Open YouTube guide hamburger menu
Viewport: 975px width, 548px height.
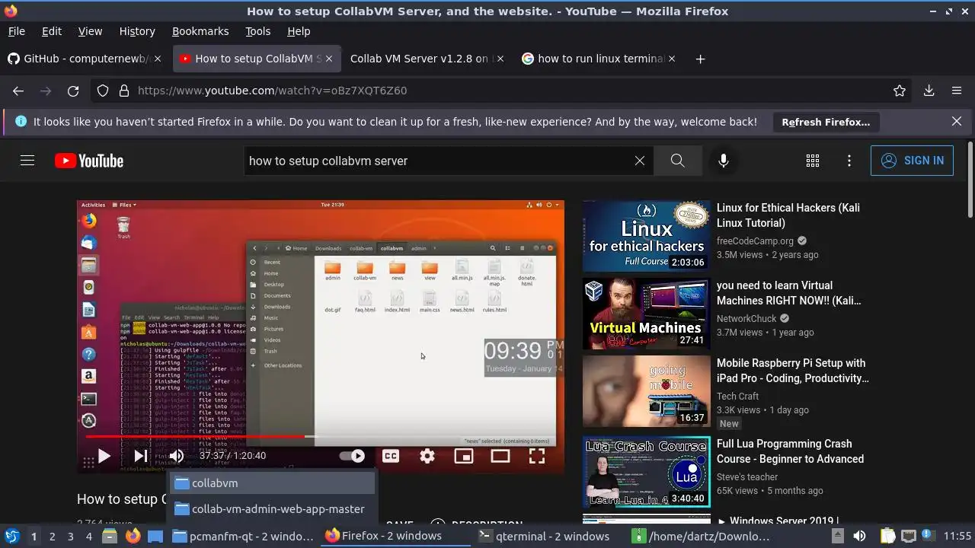[27, 161]
